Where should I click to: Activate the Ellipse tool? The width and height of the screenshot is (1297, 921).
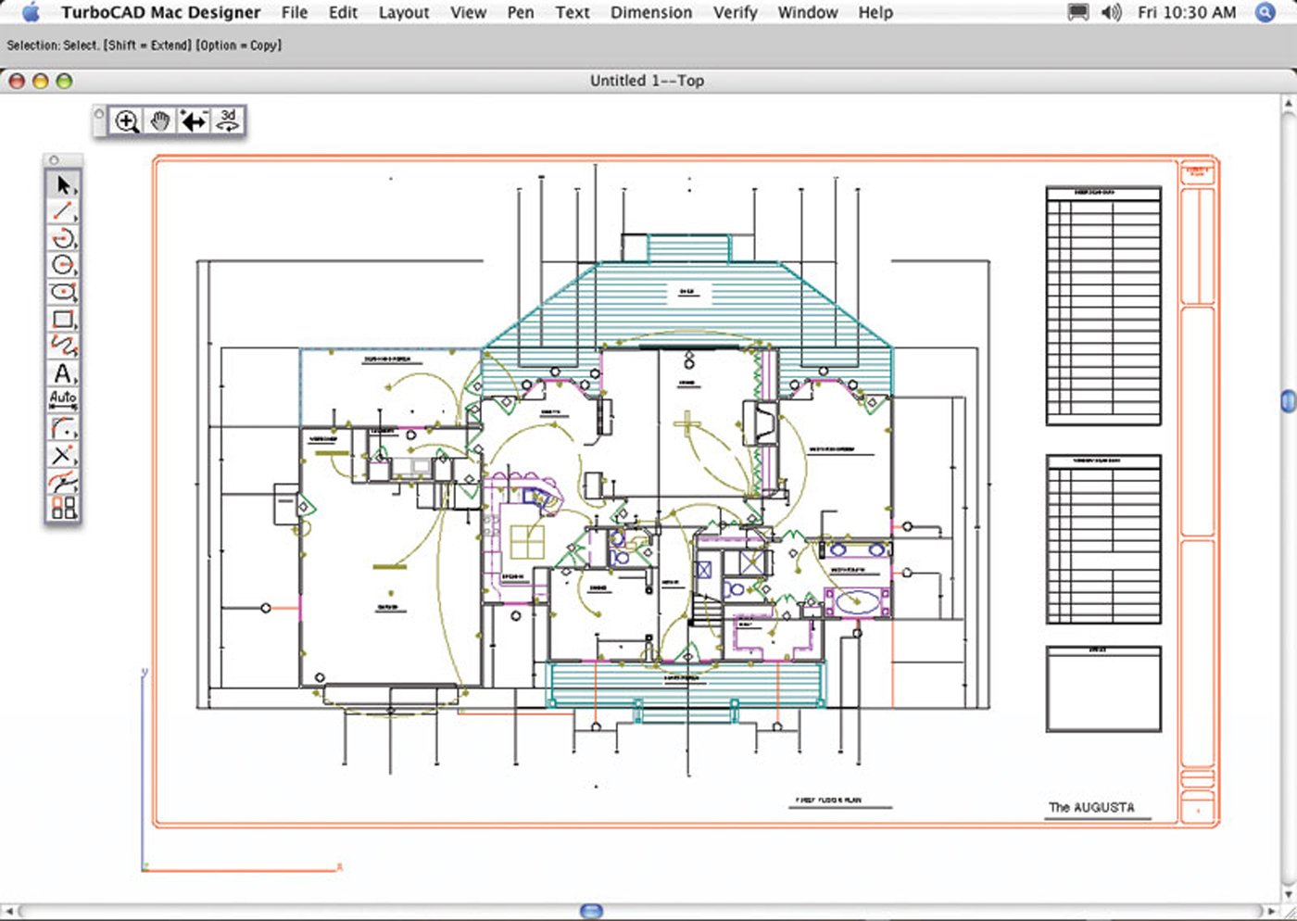pyautogui.click(x=63, y=293)
